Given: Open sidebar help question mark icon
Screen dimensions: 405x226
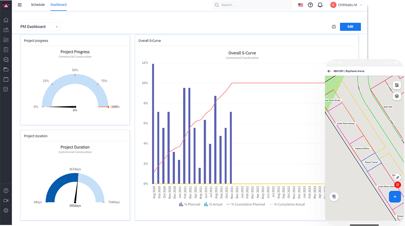Looking at the screenshot, I should click(6, 191).
